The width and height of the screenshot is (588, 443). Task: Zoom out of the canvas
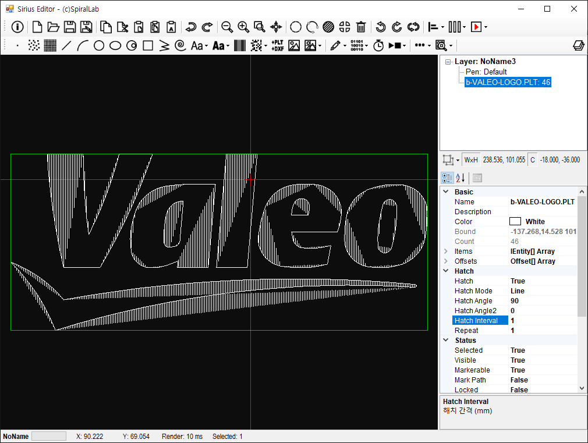pos(227,27)
